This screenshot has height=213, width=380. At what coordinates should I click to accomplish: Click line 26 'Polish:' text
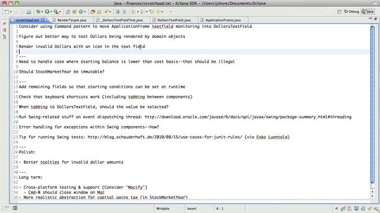(27, 152)
